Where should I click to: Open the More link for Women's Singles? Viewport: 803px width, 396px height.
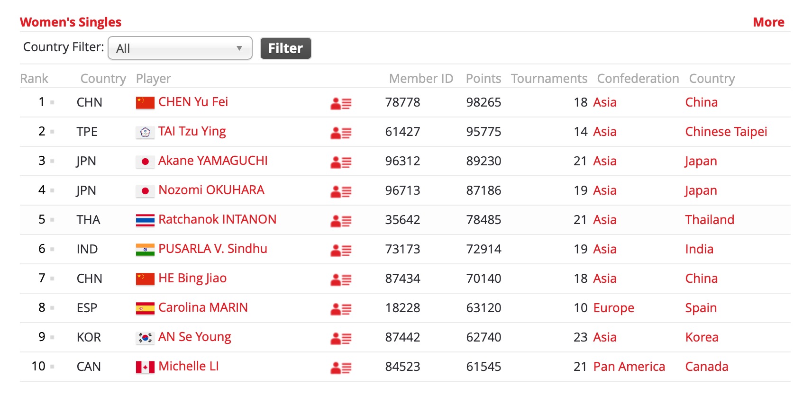point(768,22)
